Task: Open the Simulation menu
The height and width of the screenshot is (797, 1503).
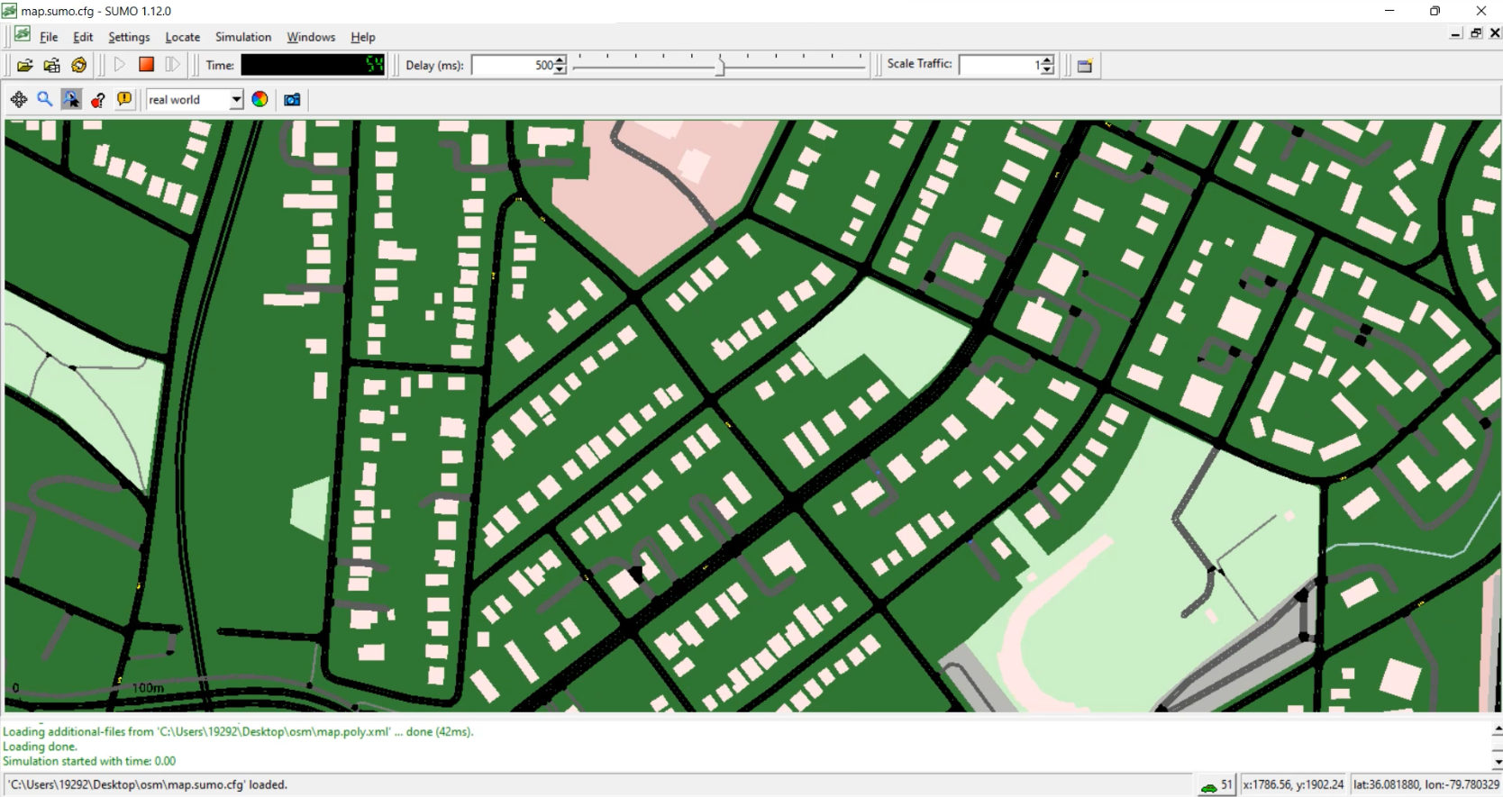Action: [x=242, y=37]
